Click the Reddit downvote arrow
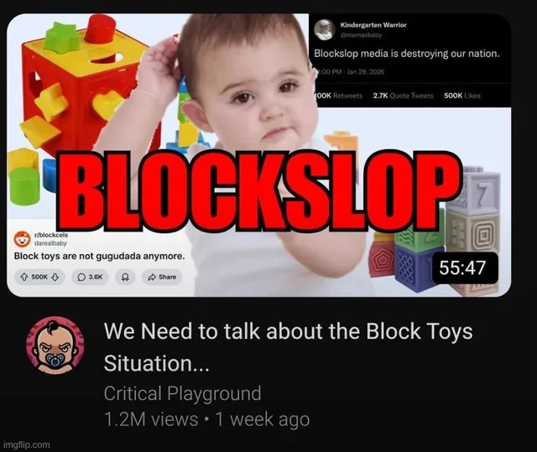 [55, 277]
